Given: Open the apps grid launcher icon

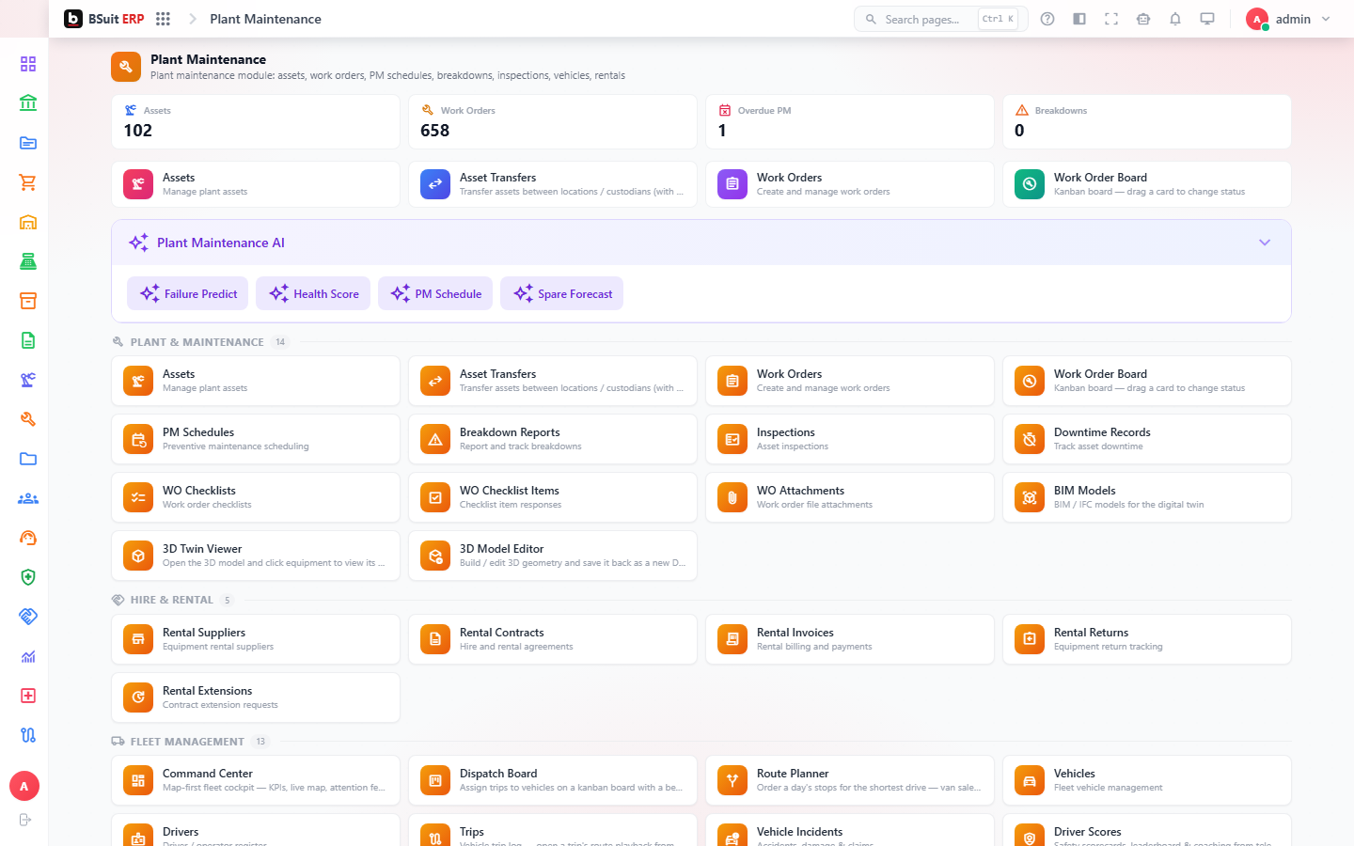Looking at the screenshot, I should (x=163, y=19).
